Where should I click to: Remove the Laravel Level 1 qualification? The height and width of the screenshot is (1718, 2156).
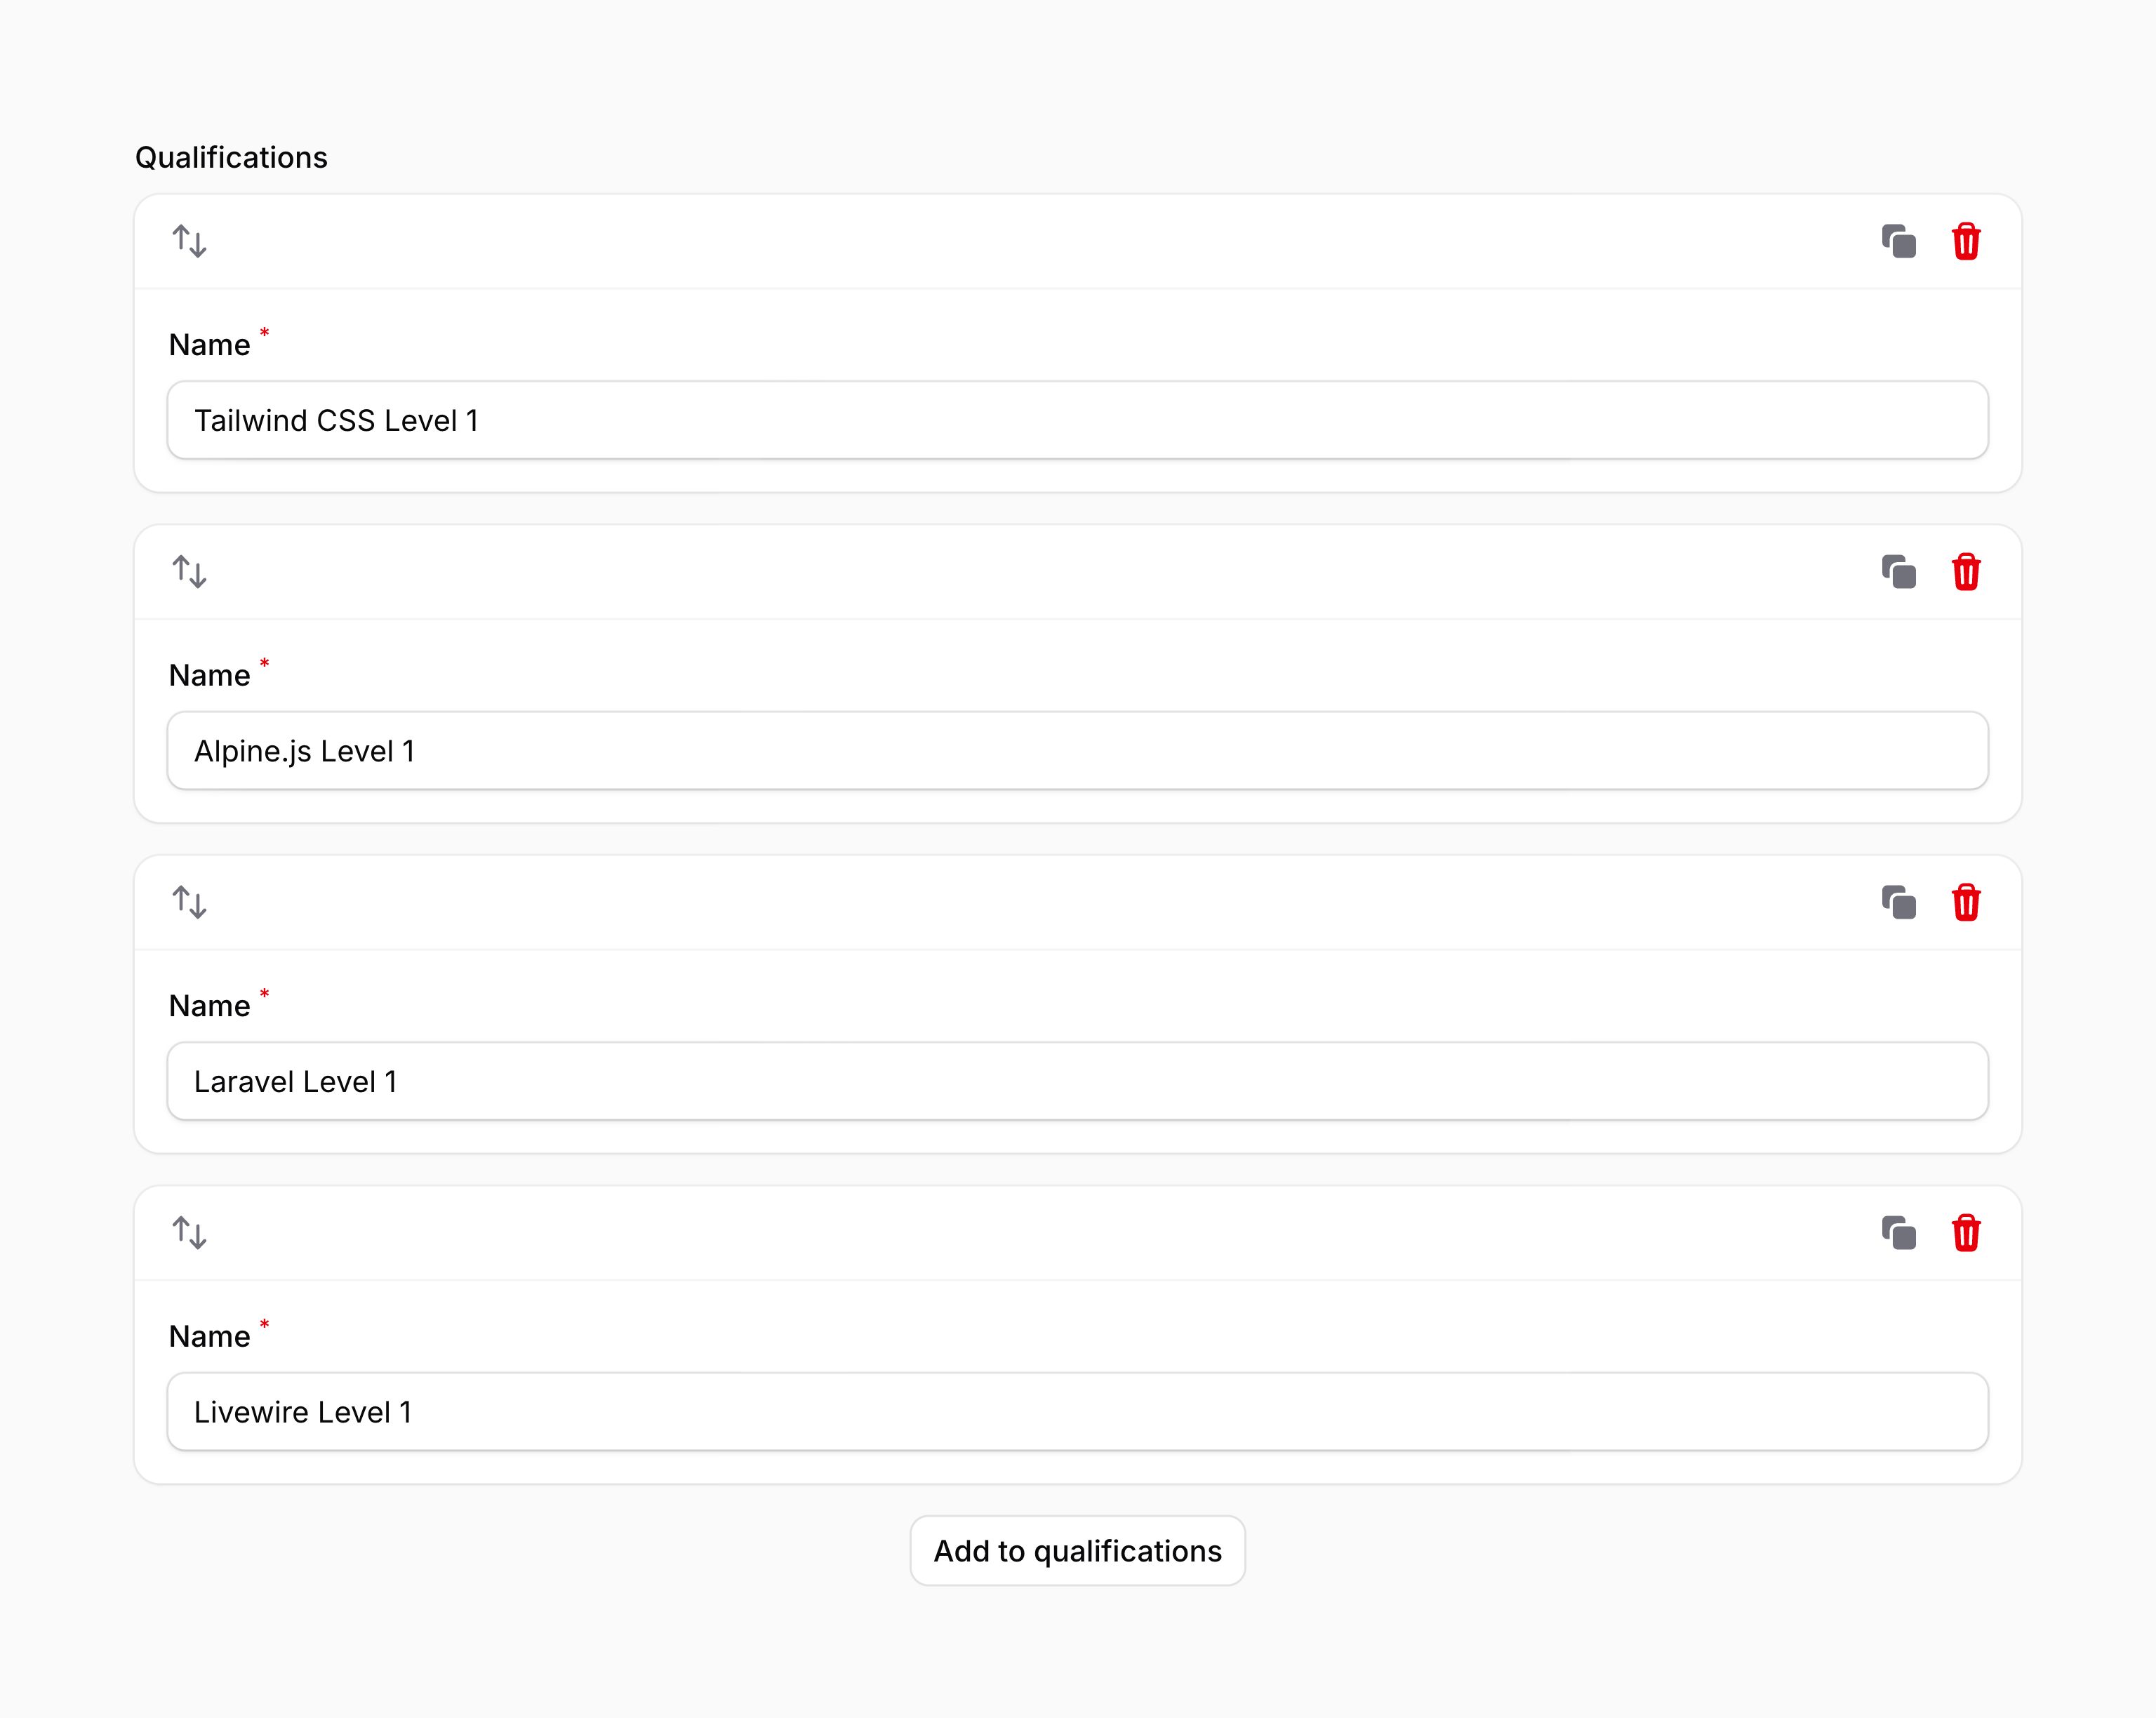point(1965,902)
